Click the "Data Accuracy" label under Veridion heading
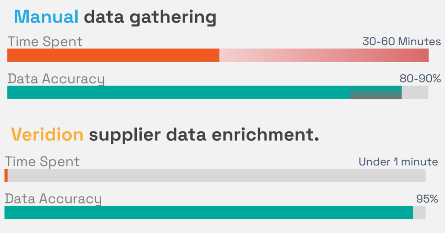 [53, 199]
